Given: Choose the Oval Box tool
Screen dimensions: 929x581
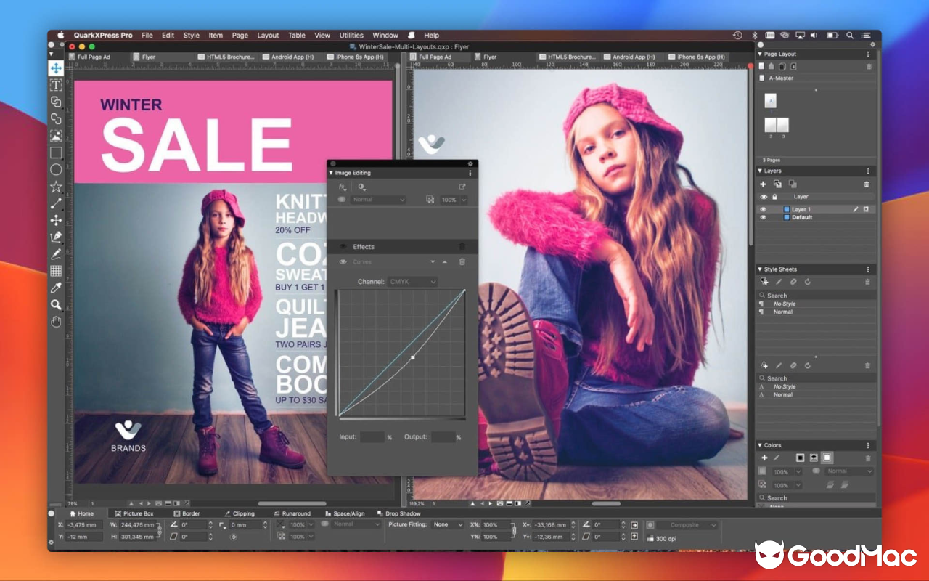Looking at the screenshot, I should tap(56, 169).
